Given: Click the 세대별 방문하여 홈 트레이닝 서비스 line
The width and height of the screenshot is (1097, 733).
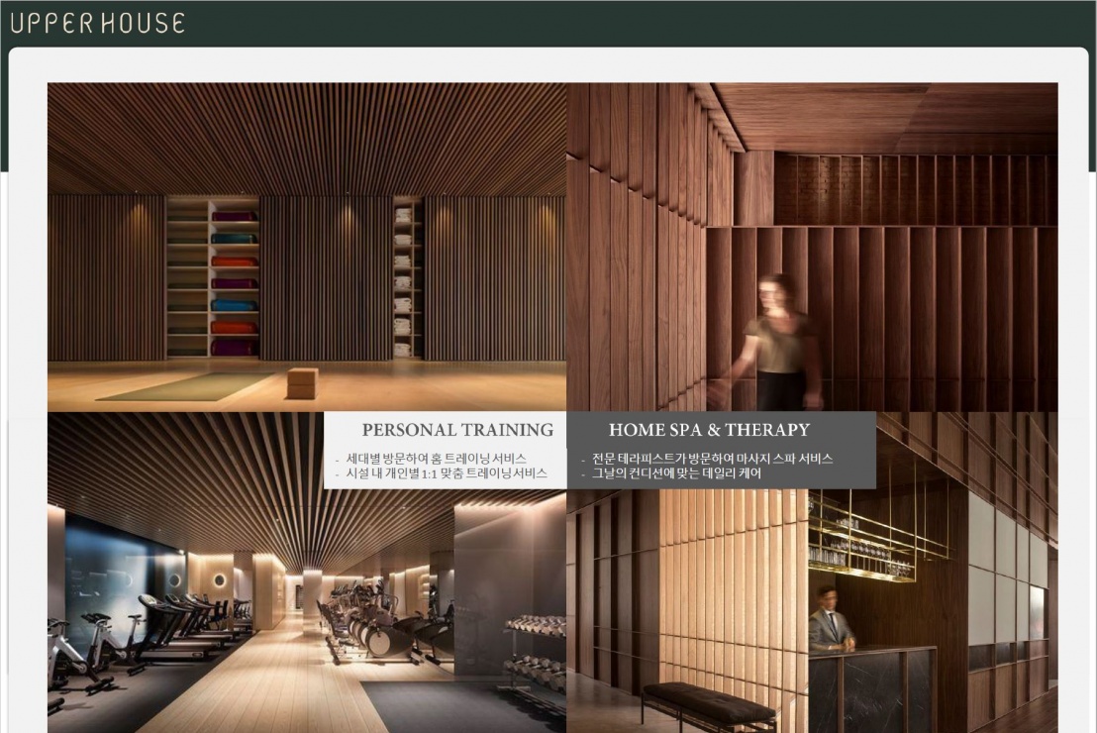Looking at the screenshot, I should [436, 459].
